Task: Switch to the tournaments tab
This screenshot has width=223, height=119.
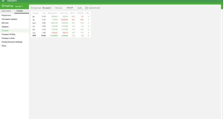Action: [20, 11]
